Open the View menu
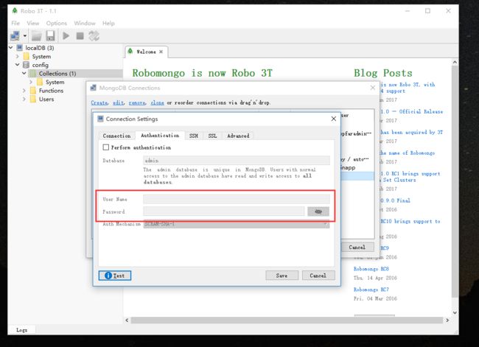479x347 pixels. pos(33,24)
